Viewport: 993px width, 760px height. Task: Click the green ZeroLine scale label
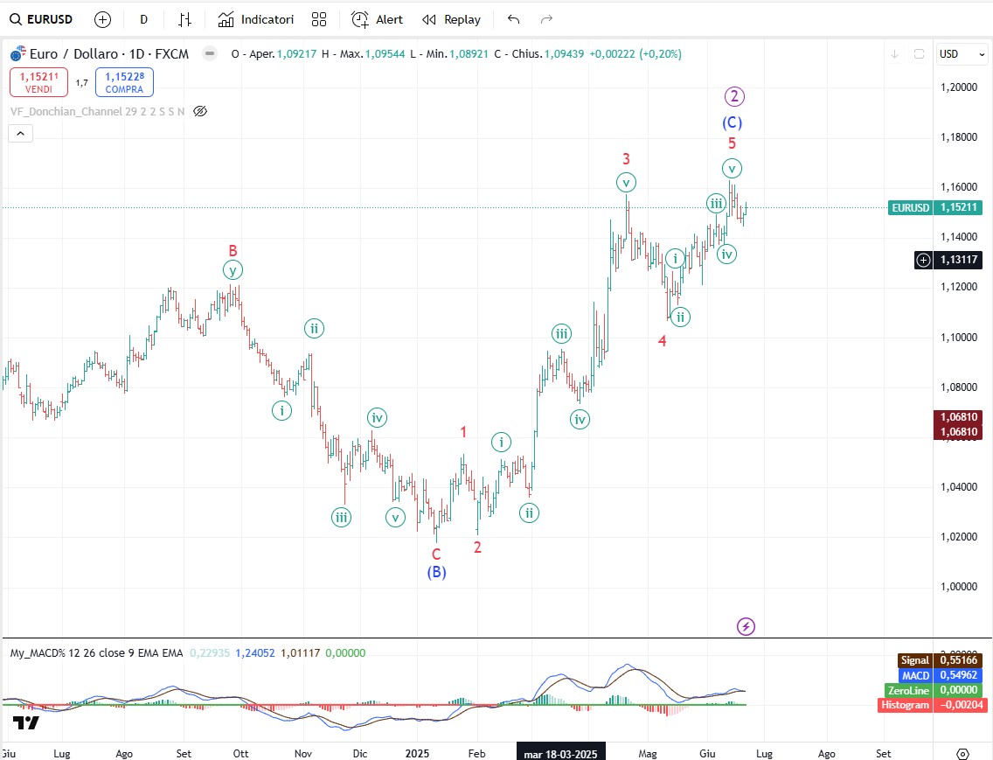tap(934, 690)
